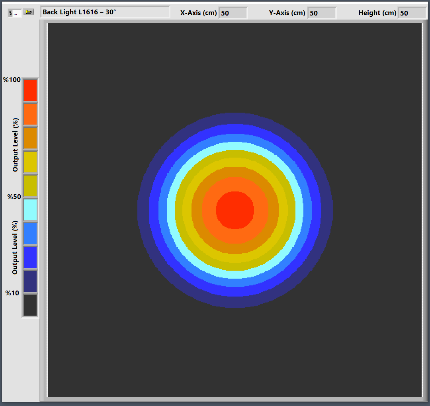The height and width of the screenshot is (406, 430).
Task: Select the light cyan 50% legend swatch
Action: coord(30,210)
